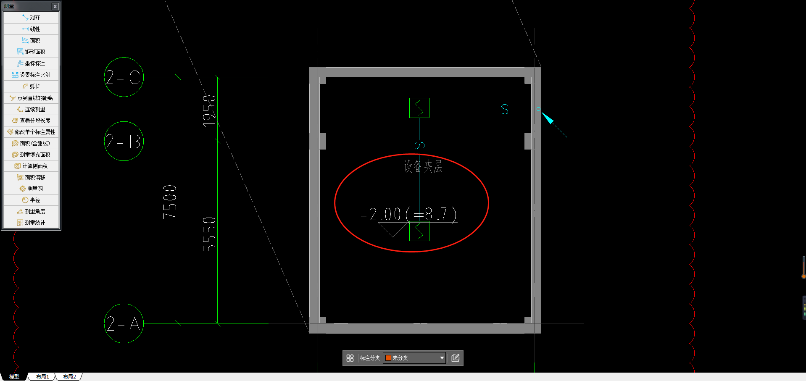The height and width of the screenshot is (381, 806).
Task: Click the annotation category grid icon
Action: click(350, 358)
